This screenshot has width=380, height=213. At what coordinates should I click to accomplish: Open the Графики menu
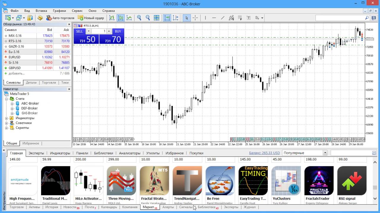point(59,11)
